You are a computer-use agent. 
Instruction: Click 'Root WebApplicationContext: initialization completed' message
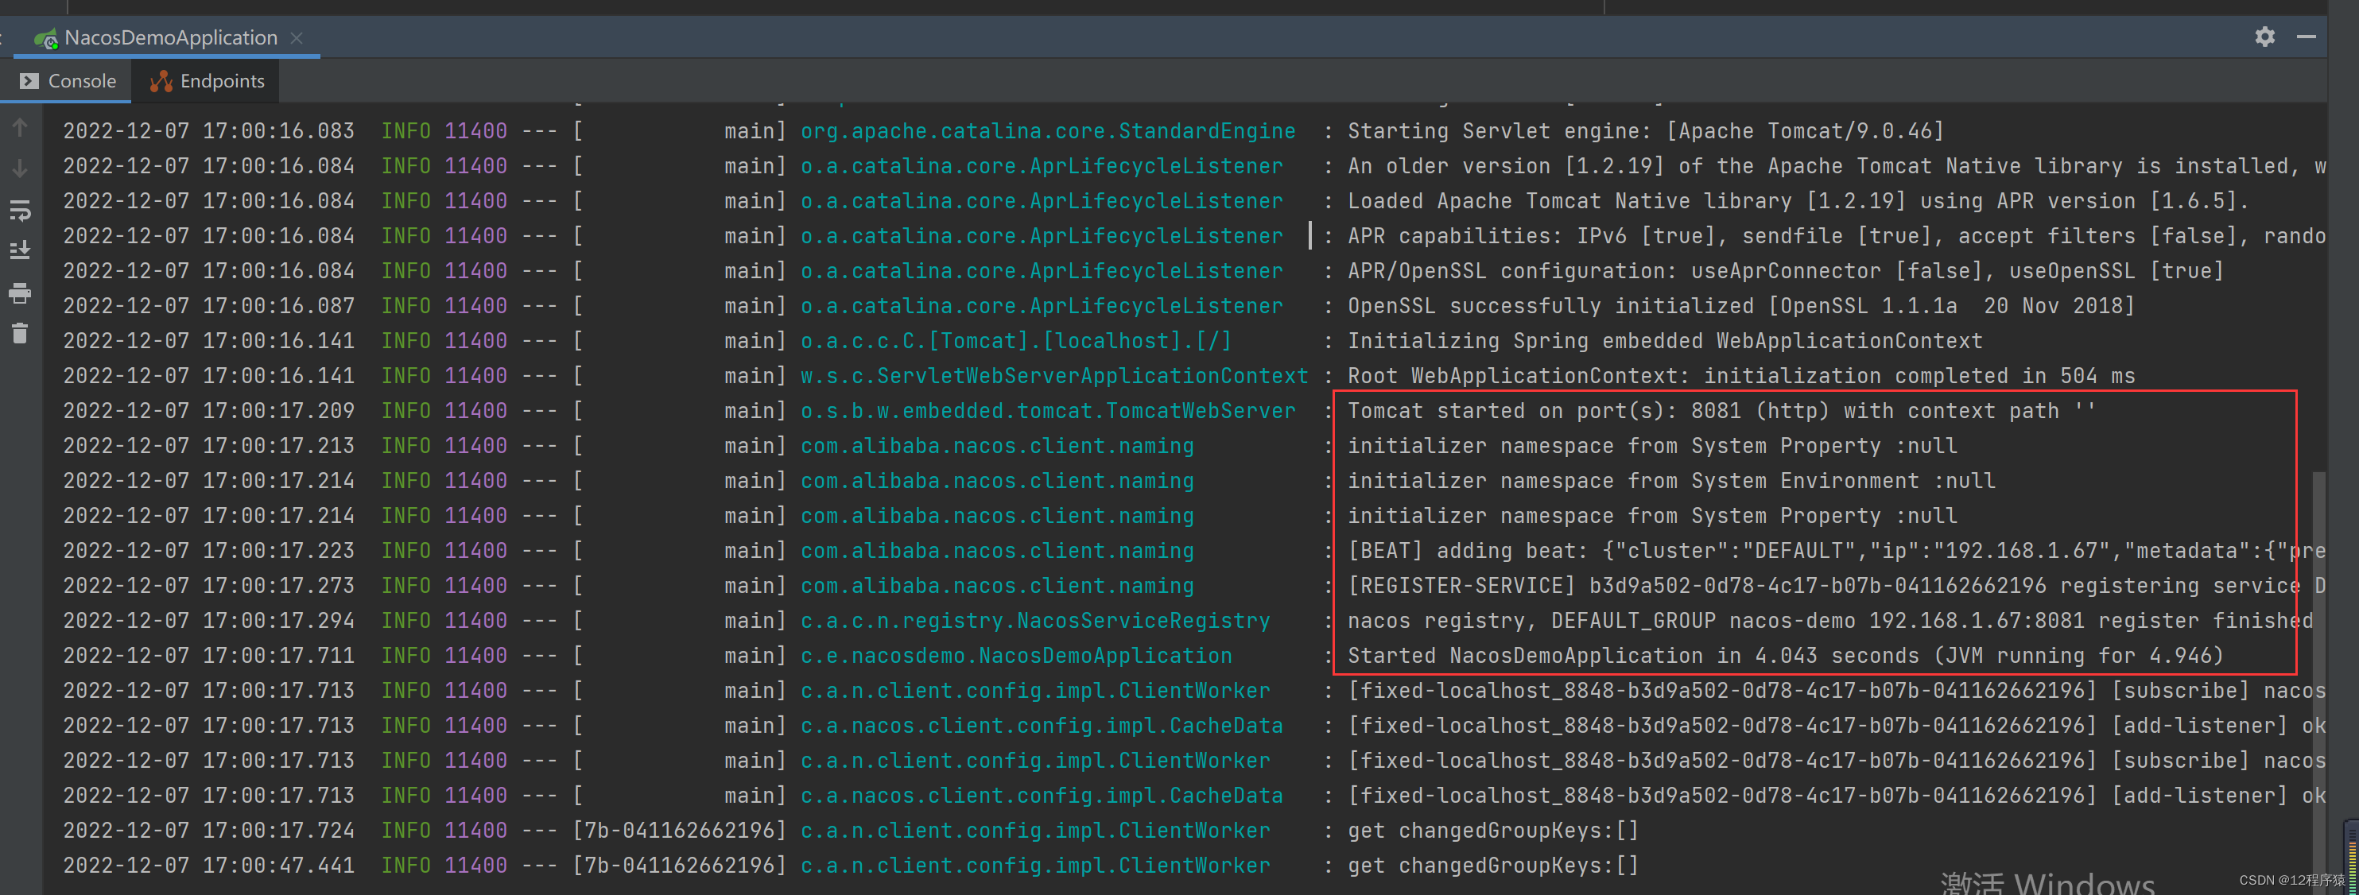click(1741, 376)
